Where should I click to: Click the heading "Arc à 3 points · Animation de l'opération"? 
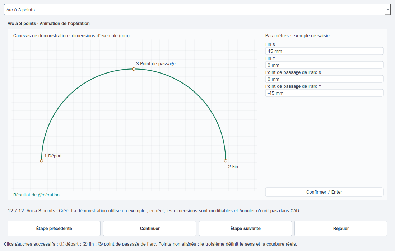point(48,23)
